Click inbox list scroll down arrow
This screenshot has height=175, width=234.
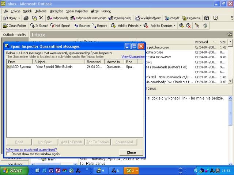[230, 81]
